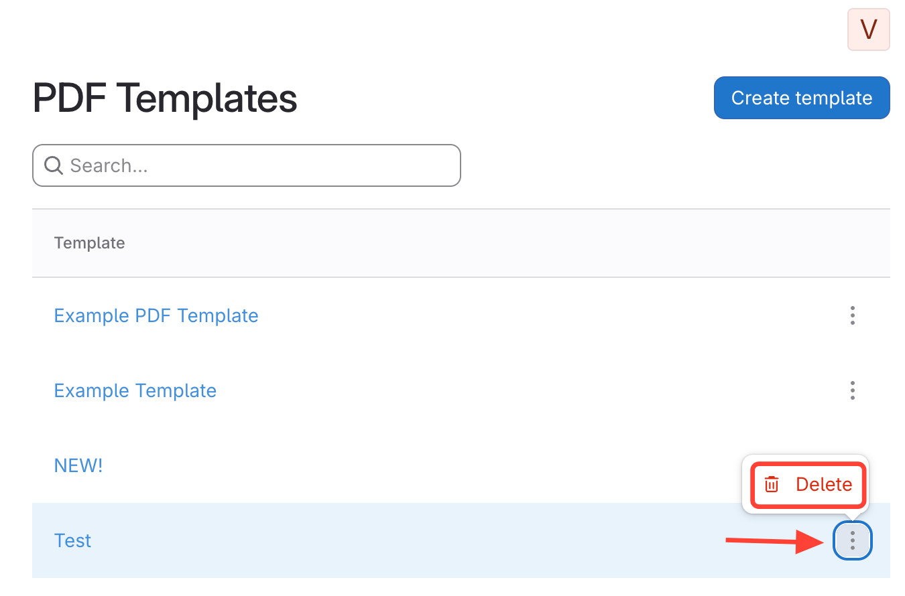Focus the Search templates input field

261,165
